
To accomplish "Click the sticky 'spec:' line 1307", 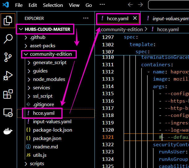I will click(x=143, y=52).
